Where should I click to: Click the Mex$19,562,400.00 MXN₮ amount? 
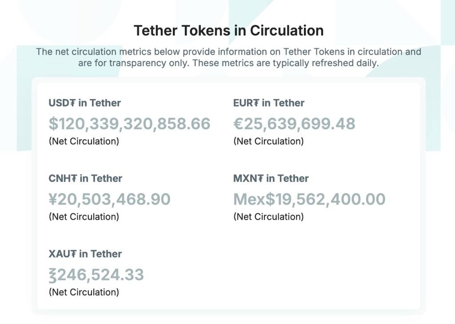309,199
